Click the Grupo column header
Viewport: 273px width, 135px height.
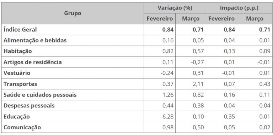(73, 13)
